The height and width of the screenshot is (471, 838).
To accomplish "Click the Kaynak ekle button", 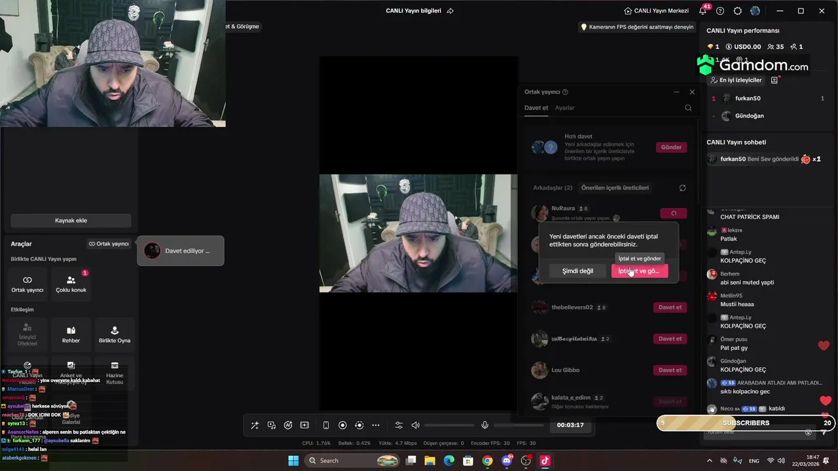I will 71,220.
